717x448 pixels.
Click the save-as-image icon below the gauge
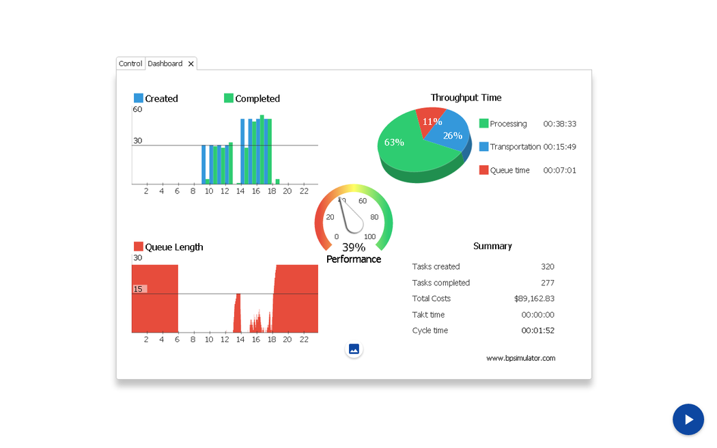[x=354, y=349]
